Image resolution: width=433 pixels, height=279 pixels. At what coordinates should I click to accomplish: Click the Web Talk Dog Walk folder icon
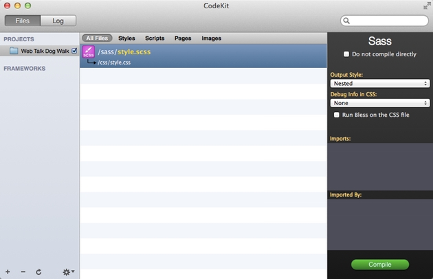(x=14, y=51)
